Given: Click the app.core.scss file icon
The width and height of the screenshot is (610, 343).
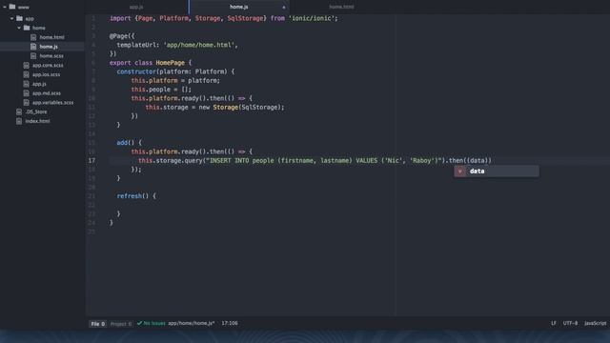Looking at the screenshot, I should coord(27,66).
